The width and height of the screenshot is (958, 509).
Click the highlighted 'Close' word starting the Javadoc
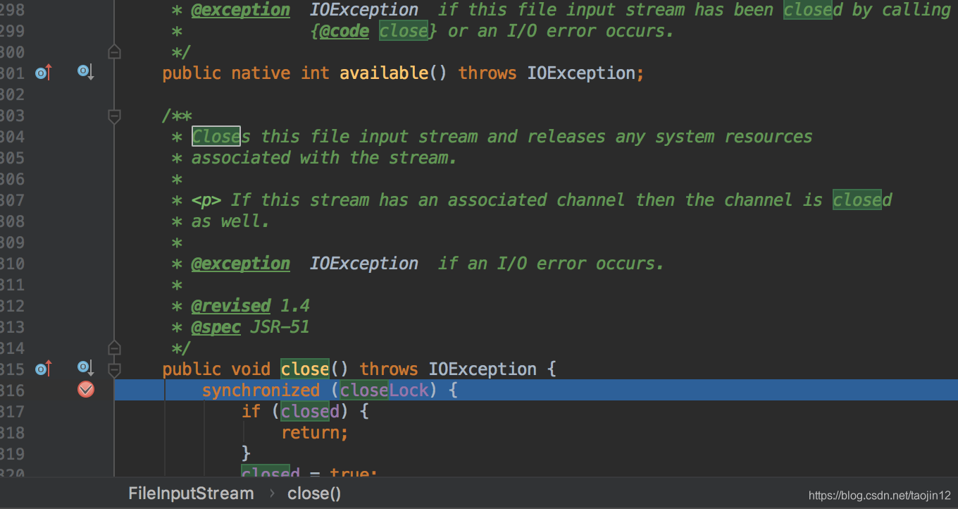click(216, 137)
